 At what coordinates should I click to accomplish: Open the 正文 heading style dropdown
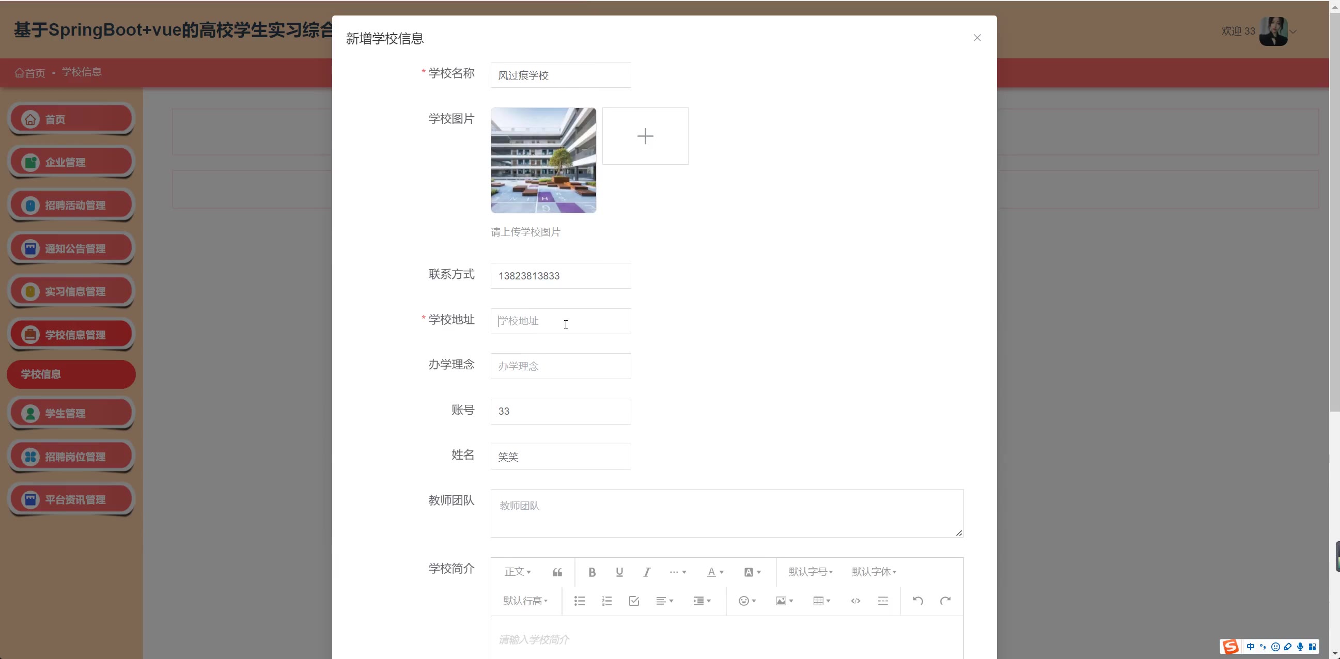click(518, 572)
